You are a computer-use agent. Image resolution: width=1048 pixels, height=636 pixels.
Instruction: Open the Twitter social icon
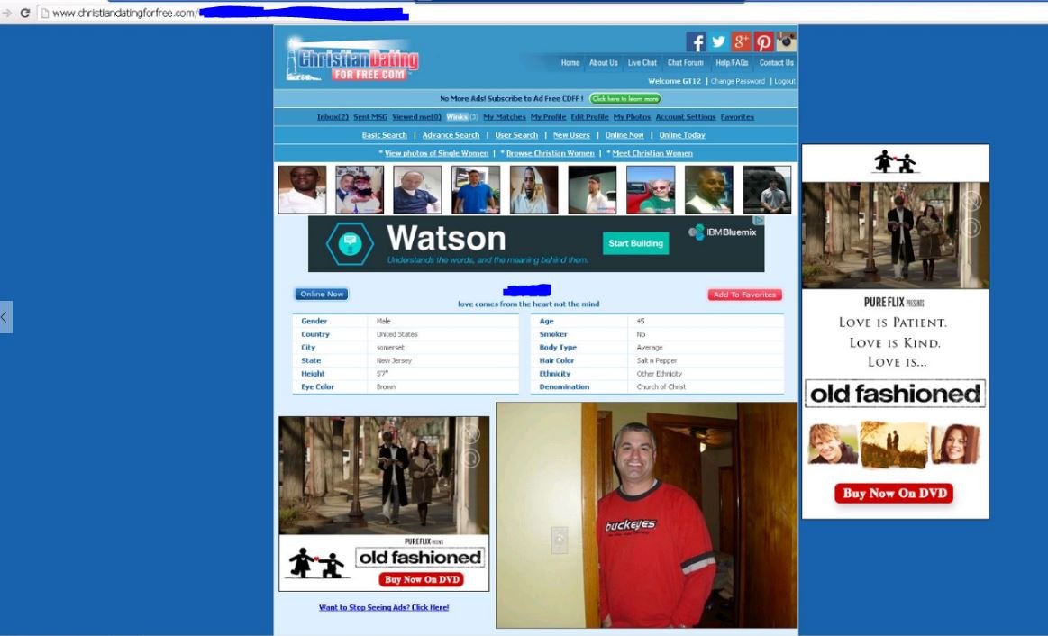click(x=718, y=42)
